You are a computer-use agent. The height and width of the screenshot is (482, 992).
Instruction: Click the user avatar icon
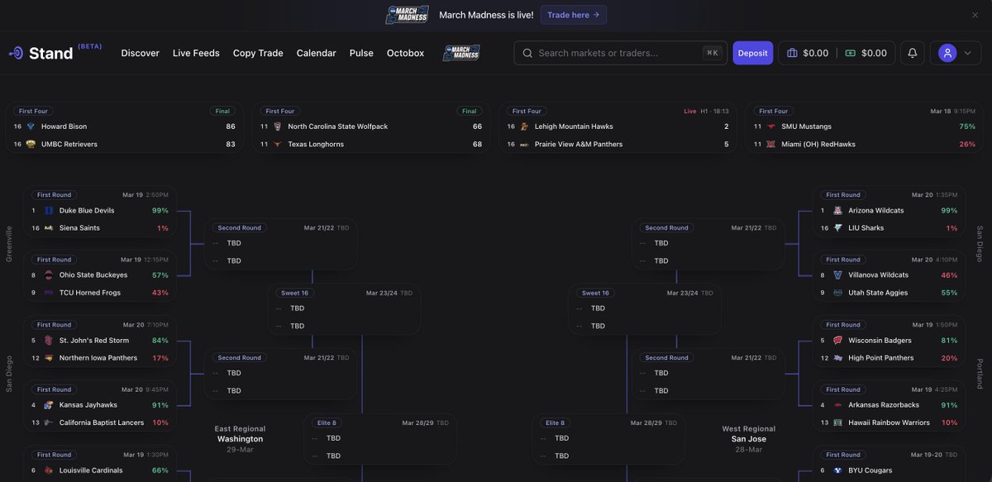pos(947,53)
